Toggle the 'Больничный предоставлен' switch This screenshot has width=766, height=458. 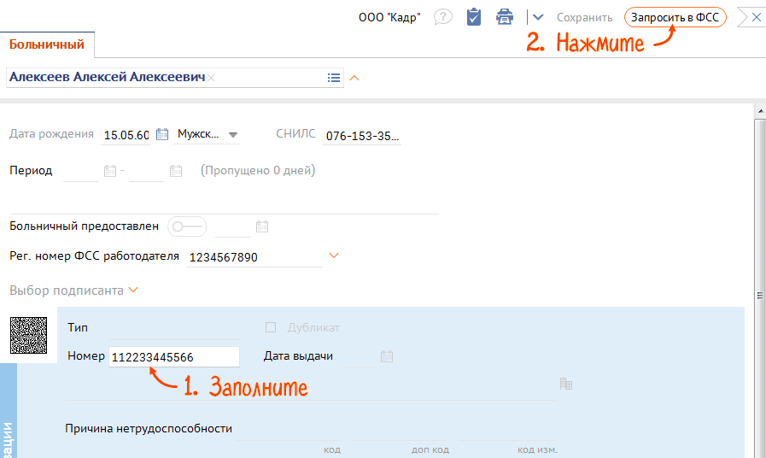(187, 226)
